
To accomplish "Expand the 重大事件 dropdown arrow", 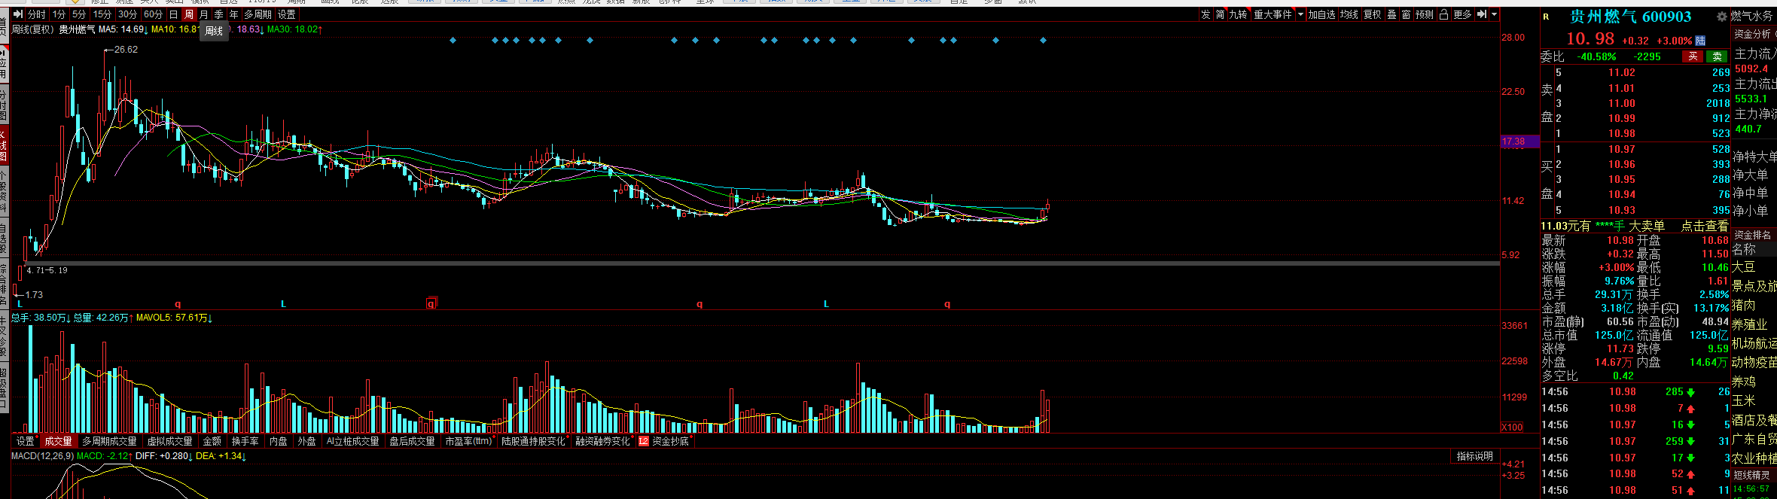I will pos(1300,14).
